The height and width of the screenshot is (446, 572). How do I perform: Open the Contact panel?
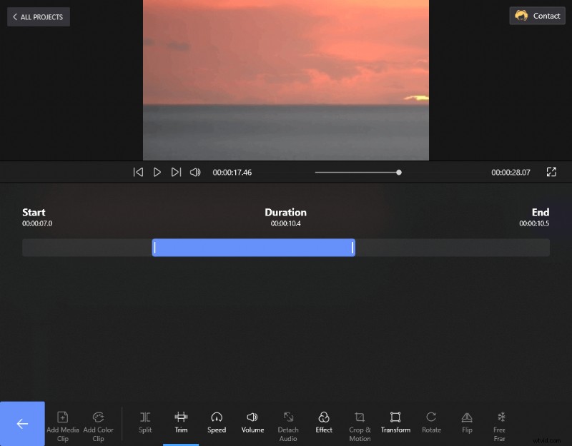537,16
